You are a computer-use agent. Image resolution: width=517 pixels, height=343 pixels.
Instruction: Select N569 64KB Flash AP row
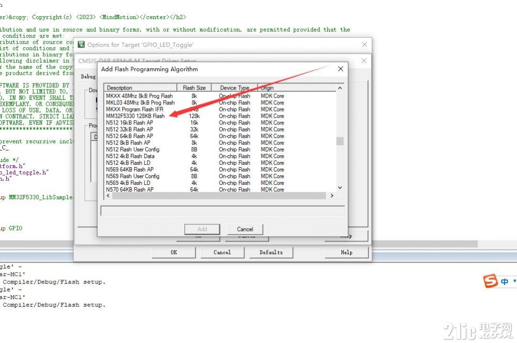(x=220, y=170)
